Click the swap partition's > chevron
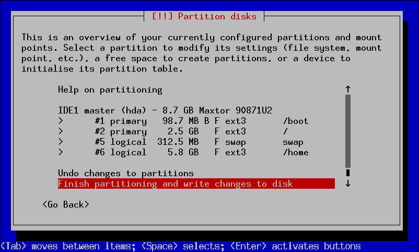 click(x=61, y=142)
